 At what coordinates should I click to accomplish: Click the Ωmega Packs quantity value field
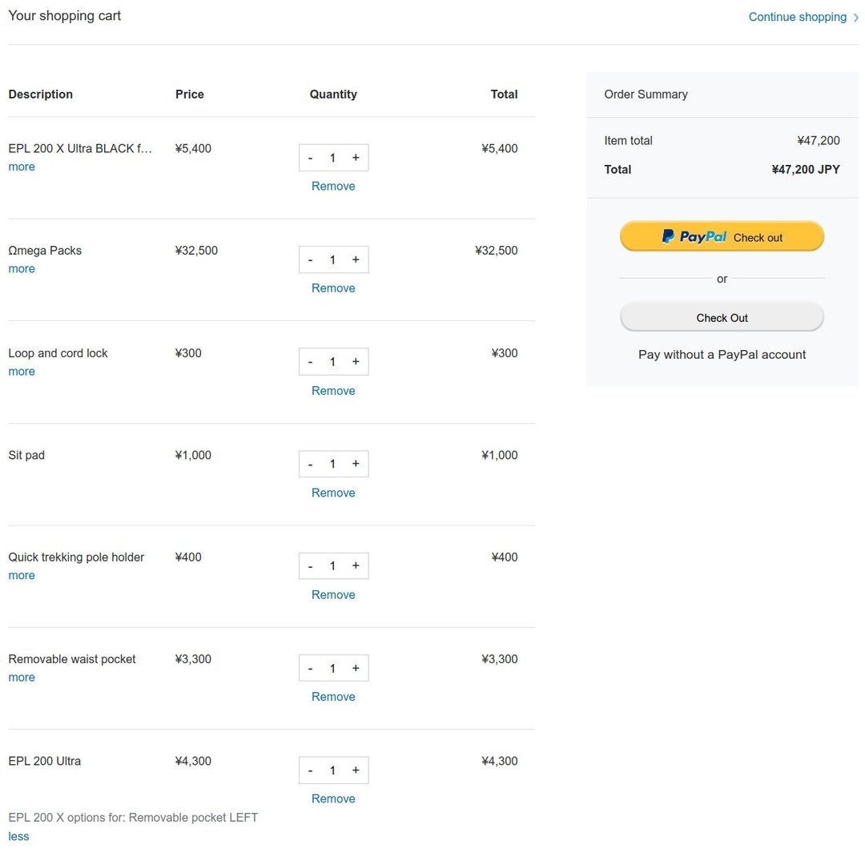[x=332, y=260]
